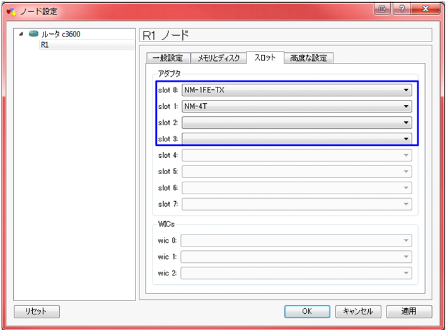Click the wic 0 combo box
The height and width of the screenshot is (332, 447).
click(297, 240)
